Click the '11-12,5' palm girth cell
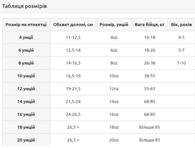 (x=73, y=37)
